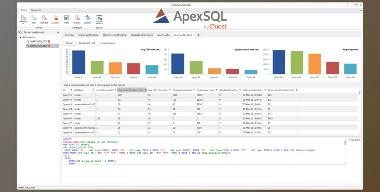Click the alert shield beside ZWERKA\SQL2012
The image size is (380, 192).
pyautogui.click(x=49, y=41)
